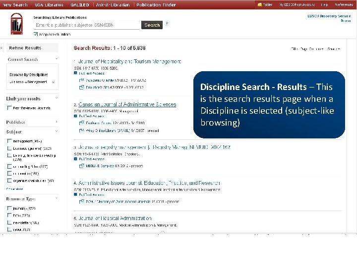The image size is (357, 267).
Task: Select Publication Finder in the top menu
Action: [156, 5]
